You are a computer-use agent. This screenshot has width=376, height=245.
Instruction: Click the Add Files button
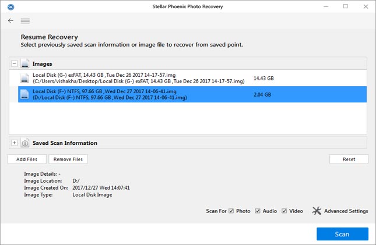point(27,159)
